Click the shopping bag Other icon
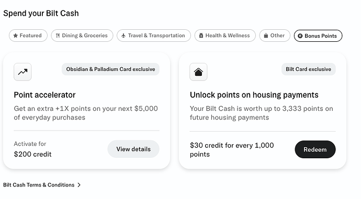Screen dimensions: 361x199 click(x=266, y=36)
